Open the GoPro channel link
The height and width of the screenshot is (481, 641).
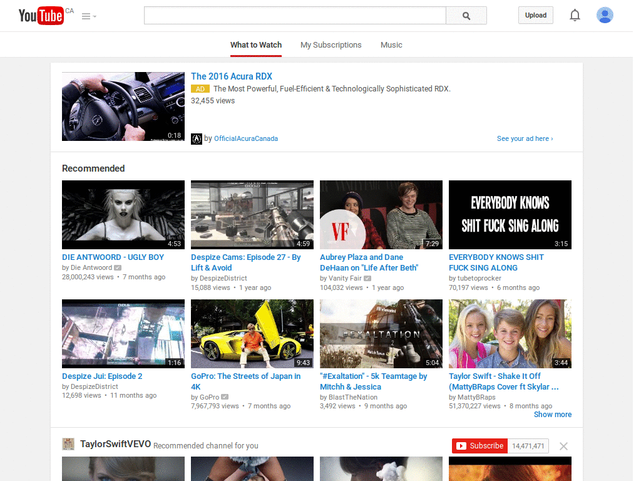click(209, 397)
